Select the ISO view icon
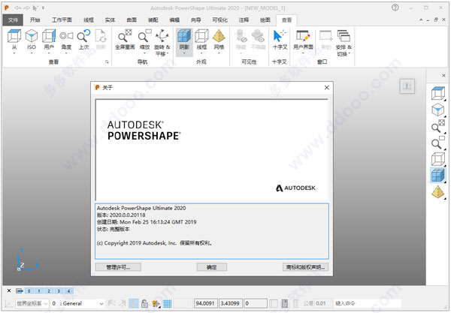Viewport: 451px width, 313px height. [x=32, y=36]
